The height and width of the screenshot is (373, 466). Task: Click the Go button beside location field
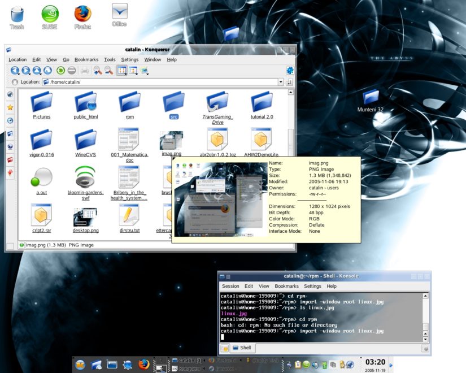tap(289, 82)
